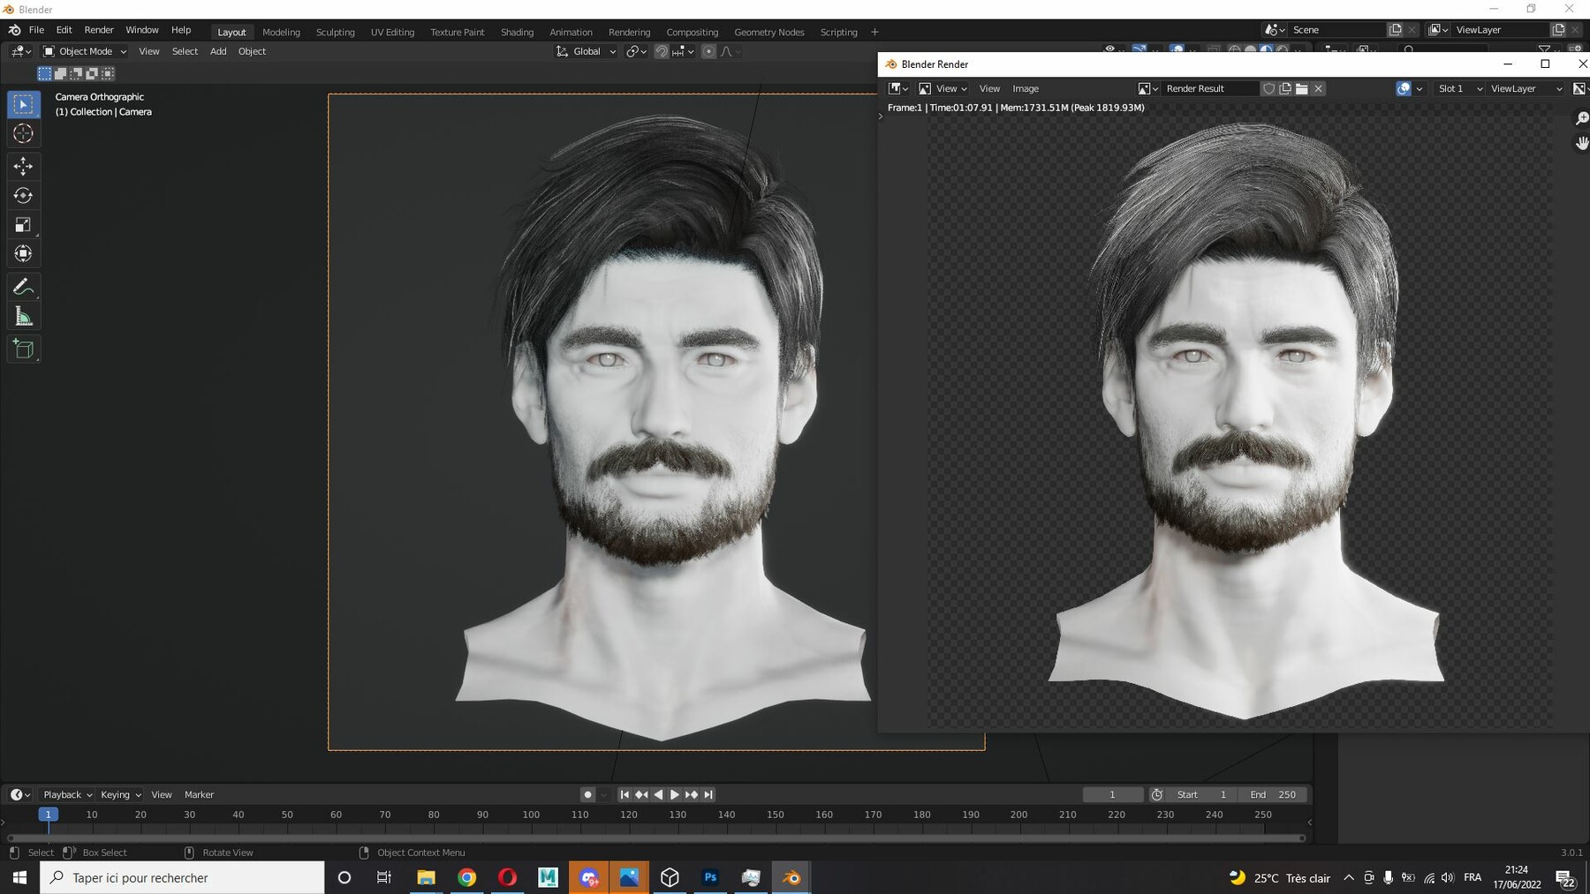Viewport: 1590px width, 894px height.
Task: Click the play animation button
Action: point(675,794)
